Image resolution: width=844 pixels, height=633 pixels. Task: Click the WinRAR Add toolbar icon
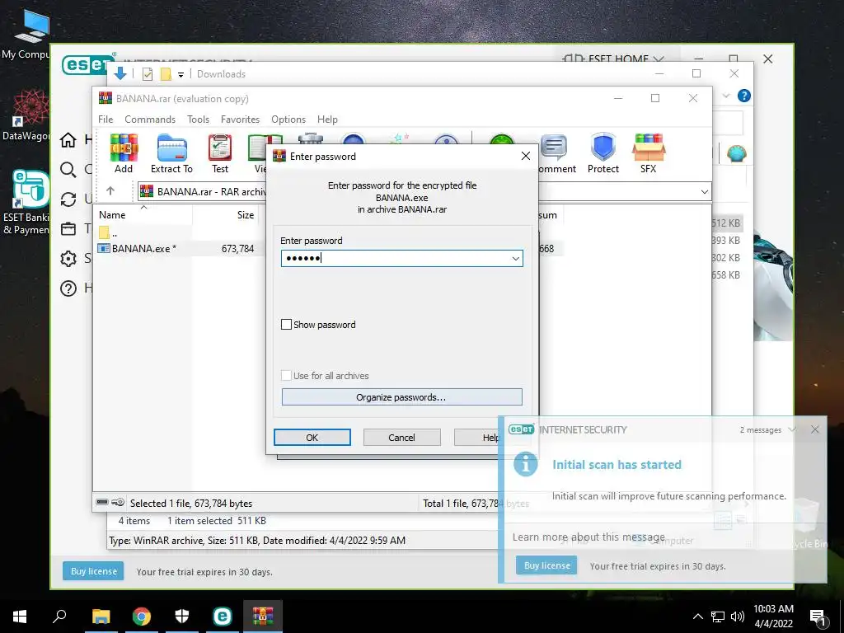click(x=124, y=153)
